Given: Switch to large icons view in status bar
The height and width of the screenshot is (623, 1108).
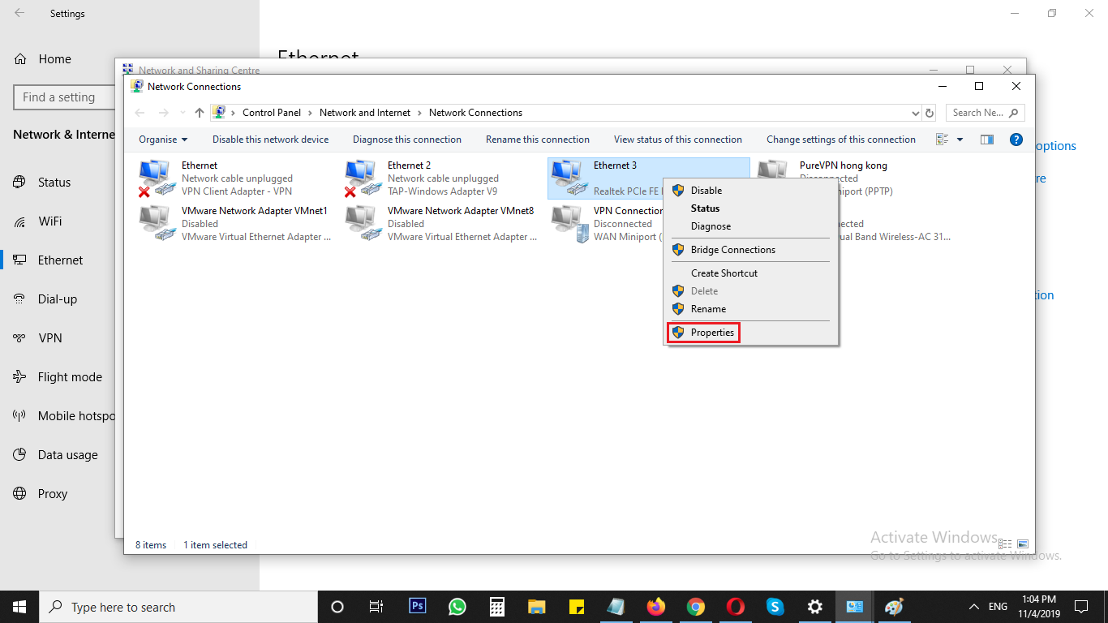Looking at the screenshot, I should pyautogui.click(x=1023, y=544).
